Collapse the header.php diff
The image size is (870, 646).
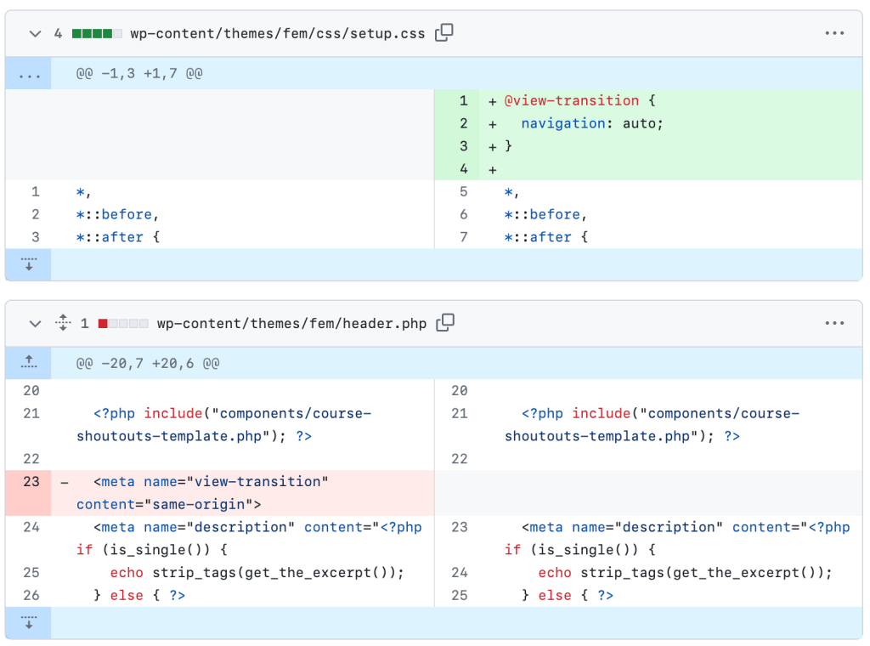coord(35,323)
